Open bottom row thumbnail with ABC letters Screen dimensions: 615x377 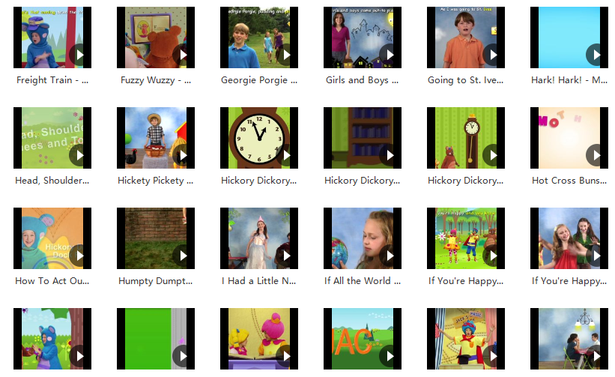tap(362, 339)
